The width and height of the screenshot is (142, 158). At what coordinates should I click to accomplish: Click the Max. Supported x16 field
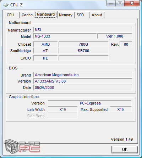coord(121,109)
